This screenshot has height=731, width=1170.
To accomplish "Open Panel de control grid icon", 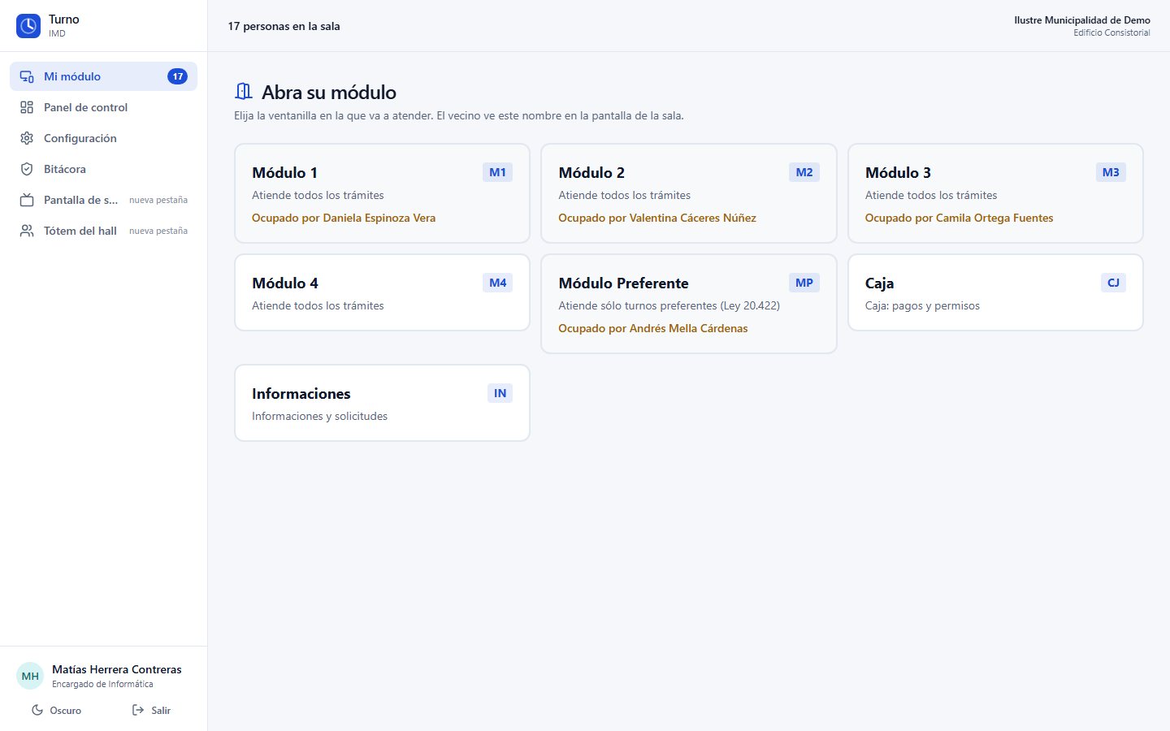I will tap(27, 107).
